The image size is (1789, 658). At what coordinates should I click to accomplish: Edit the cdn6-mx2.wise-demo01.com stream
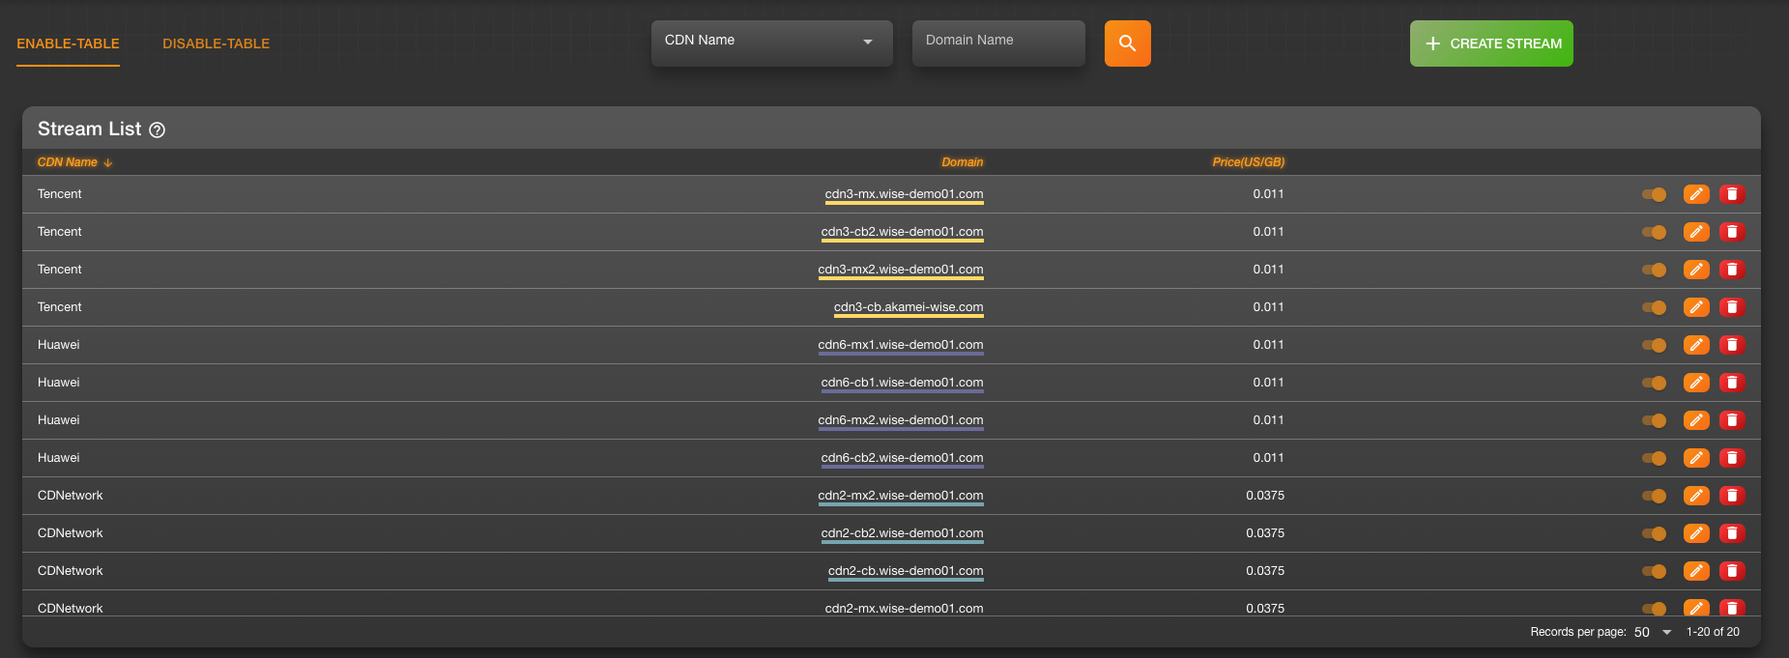pos(1696,420)
